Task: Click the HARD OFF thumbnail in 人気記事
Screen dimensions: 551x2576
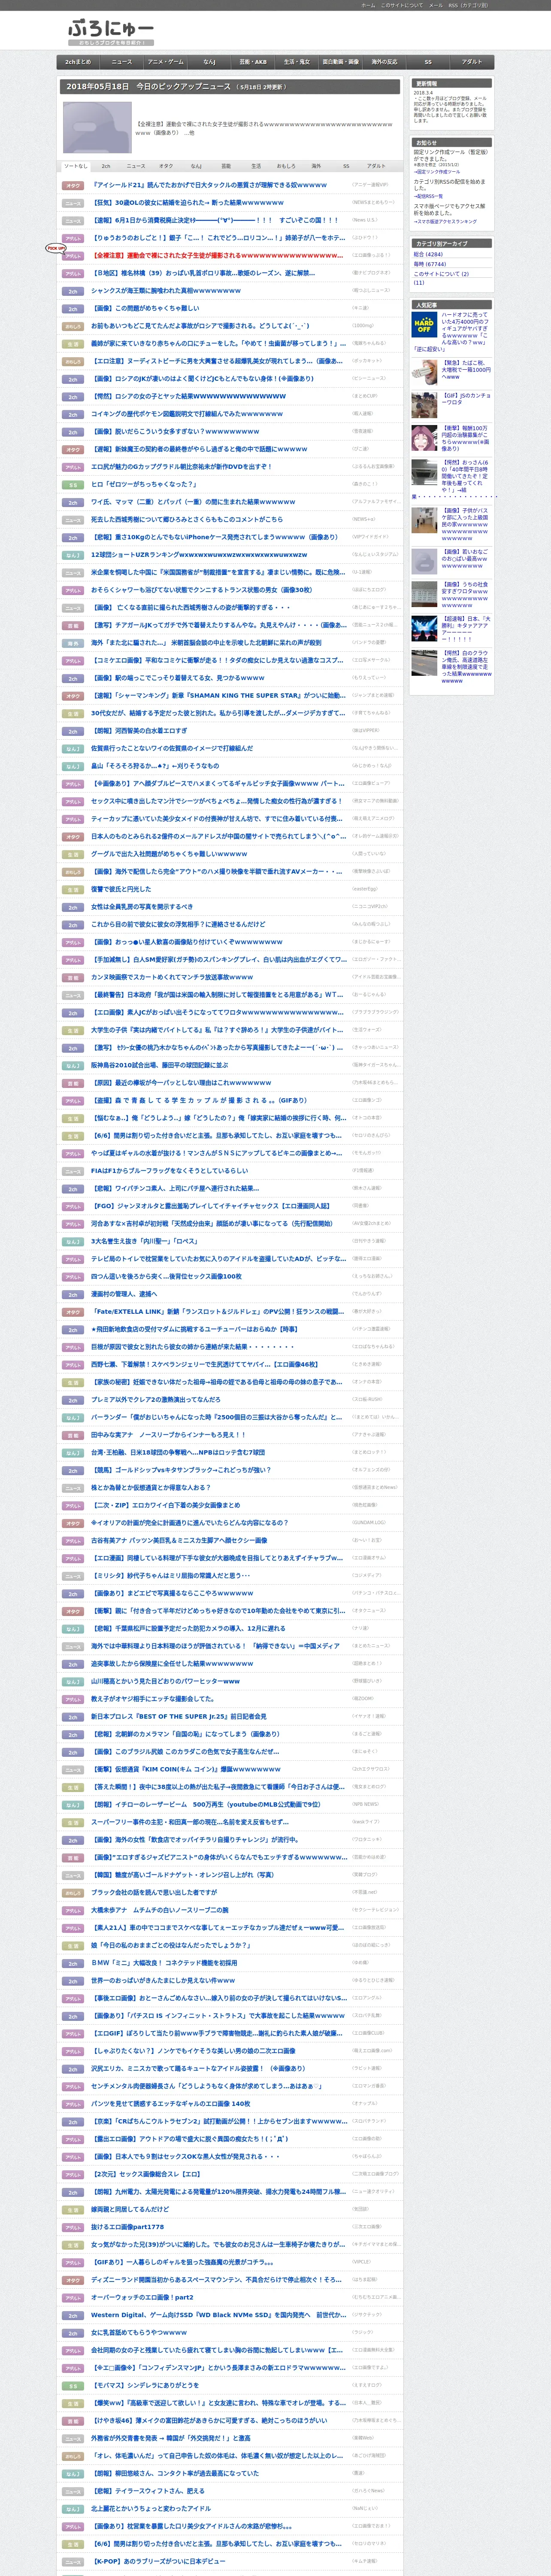Action: pyautogui.click(x=424, y=324)
